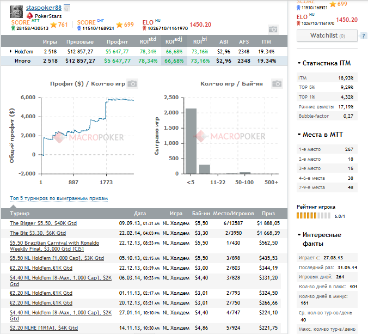Click the camera icon above the stats table
Image resolution: width=368 pixels, height=334 pixels.
point(273,29)
